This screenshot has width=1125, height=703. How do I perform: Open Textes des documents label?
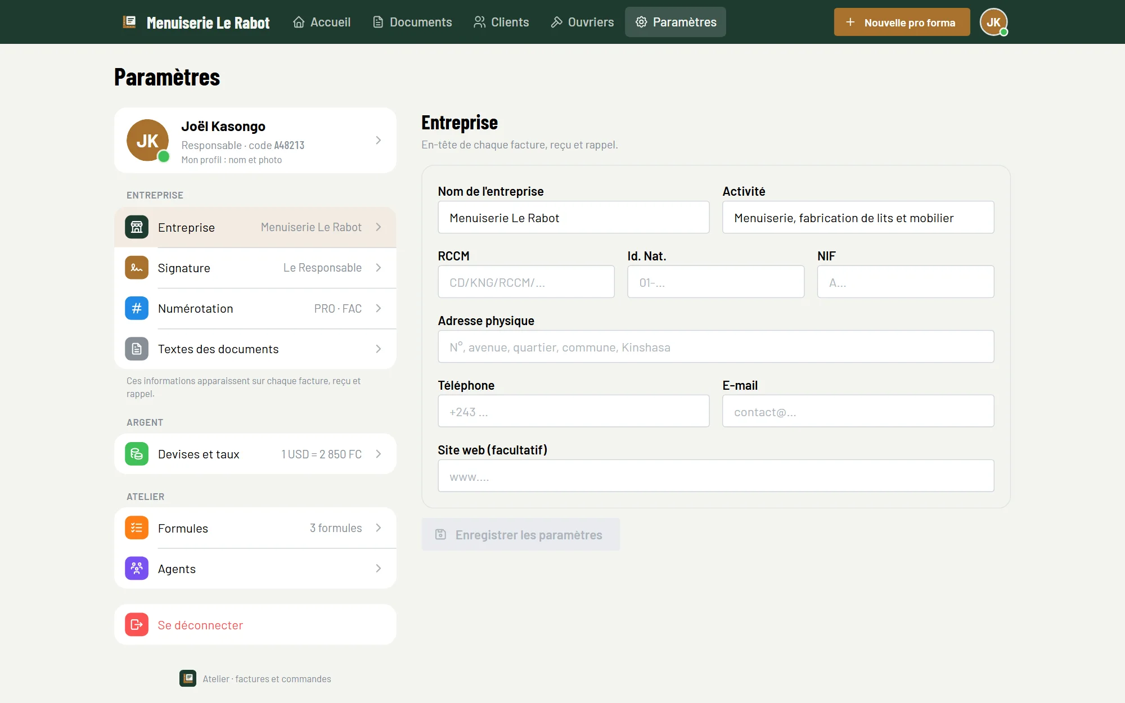coord(218,349)
